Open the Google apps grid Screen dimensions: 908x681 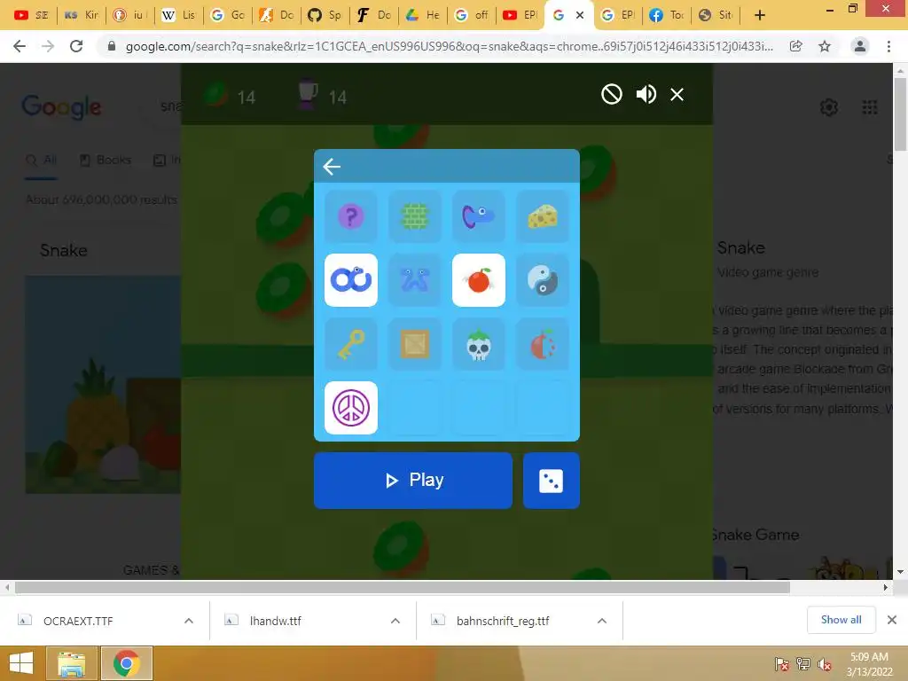(870, 107)
